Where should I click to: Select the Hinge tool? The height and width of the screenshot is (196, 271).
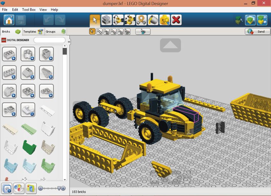point(118,20)
